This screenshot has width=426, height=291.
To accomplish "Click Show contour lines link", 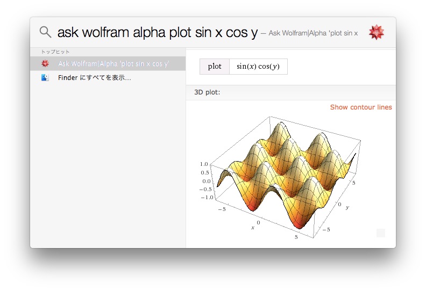I will [x=361, y=107].
